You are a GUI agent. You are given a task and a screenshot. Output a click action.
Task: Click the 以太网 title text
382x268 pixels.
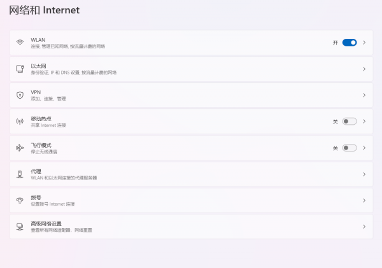point(36,66)
